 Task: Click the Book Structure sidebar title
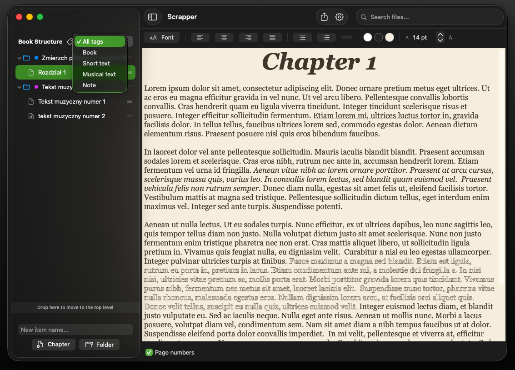click(40, 42)
